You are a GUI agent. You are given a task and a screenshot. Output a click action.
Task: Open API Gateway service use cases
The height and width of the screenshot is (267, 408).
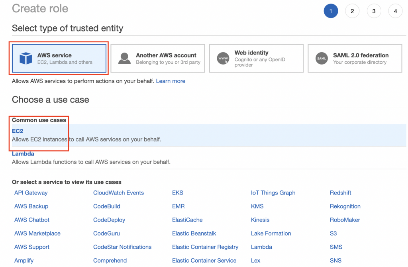click(31, 193)
